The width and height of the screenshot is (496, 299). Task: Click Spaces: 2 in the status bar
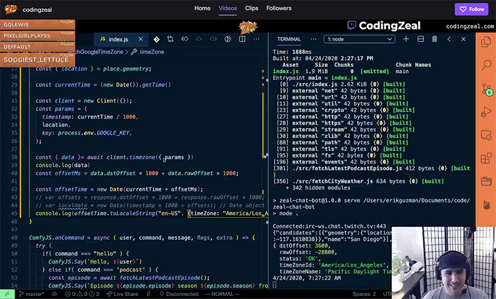(x=364, y=294)
